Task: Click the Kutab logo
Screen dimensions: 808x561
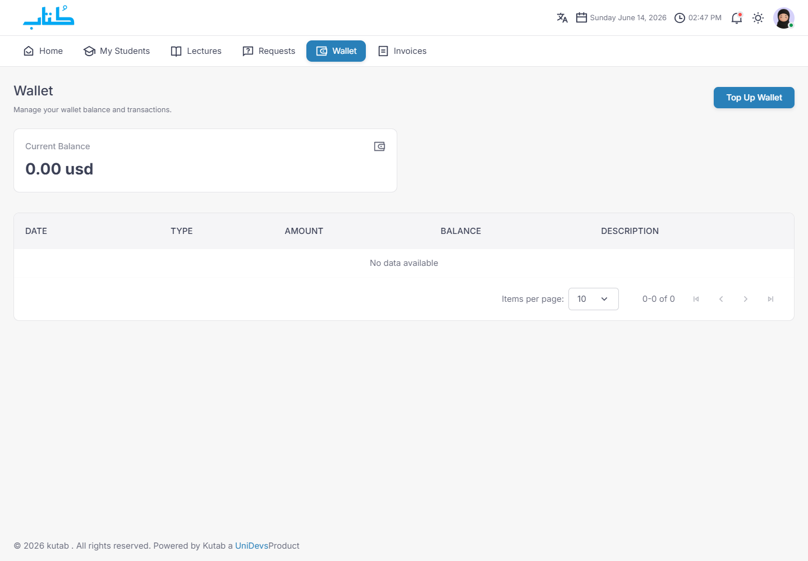Action: [x=48, y=17]
